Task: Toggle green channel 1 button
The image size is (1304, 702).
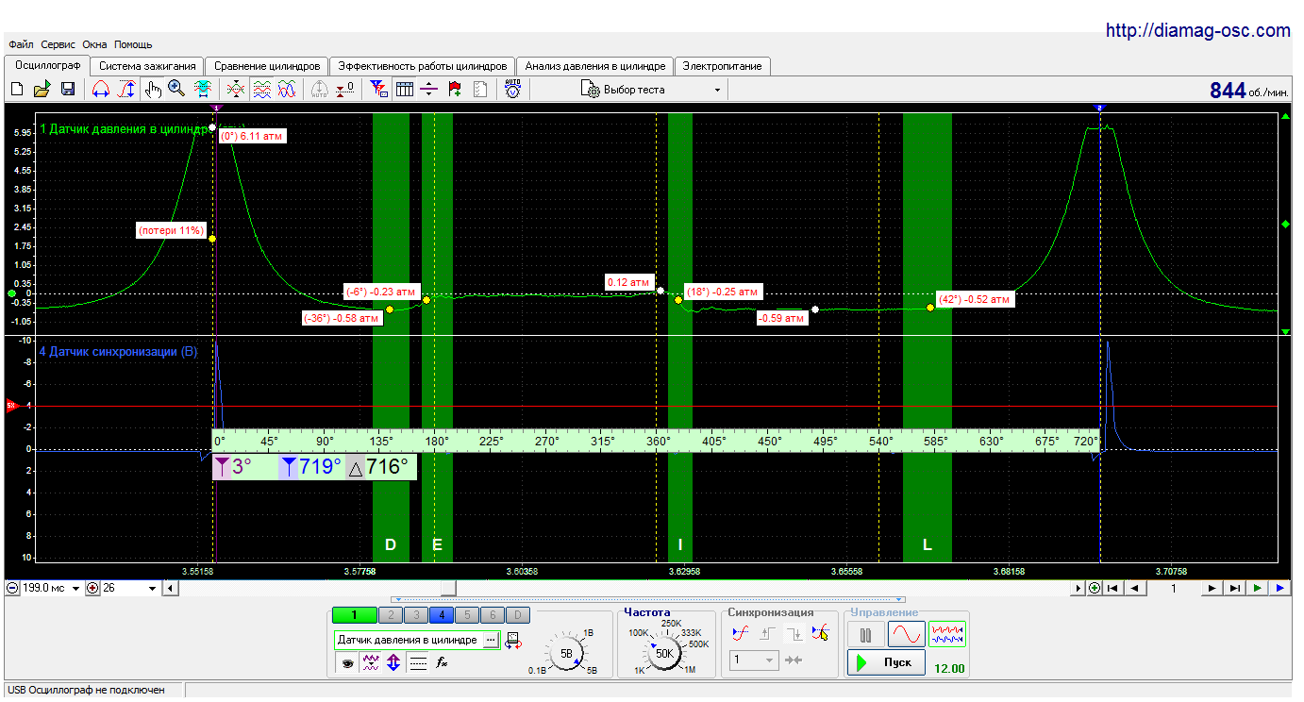Action: click(x=354, y=615)
